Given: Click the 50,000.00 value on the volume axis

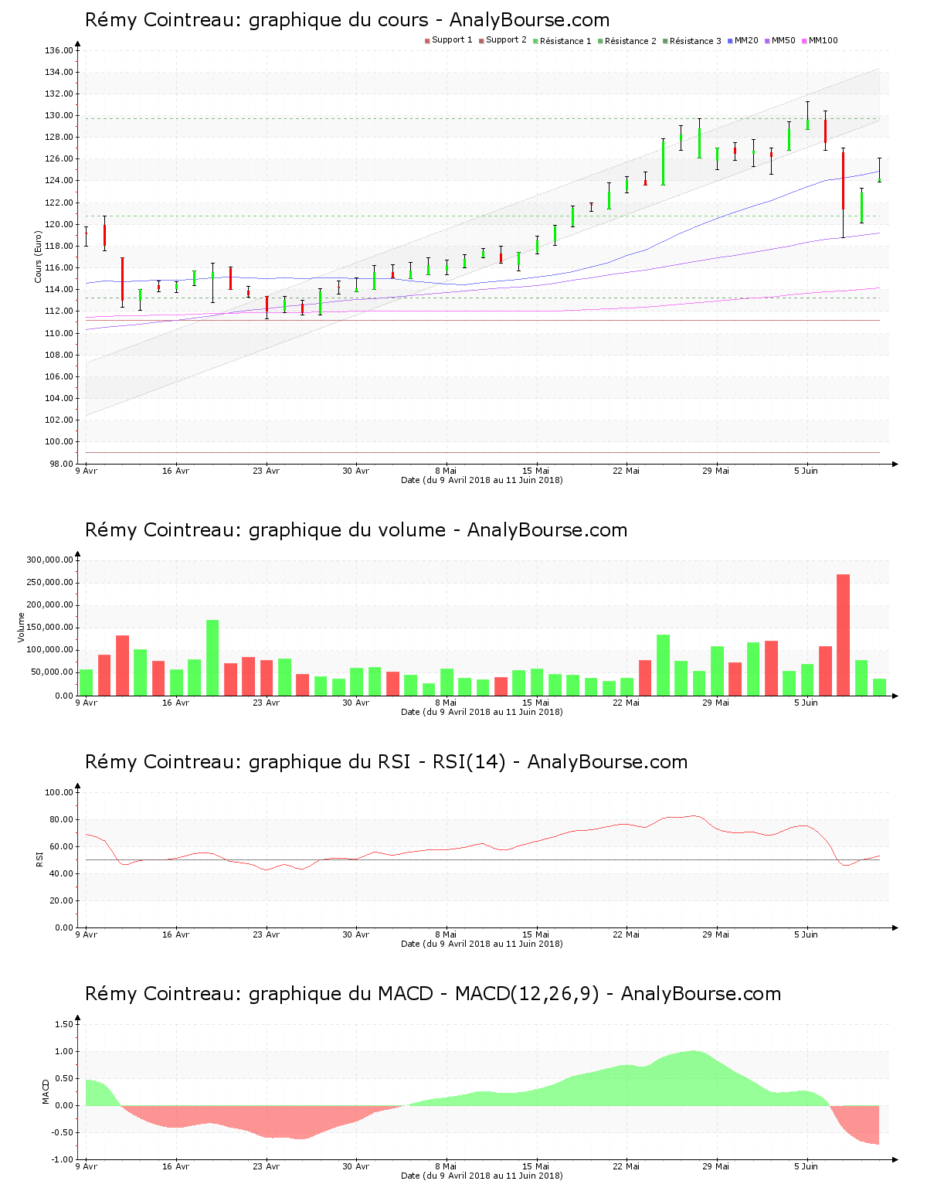Looking at the screenshot, I should [x=52, y=672].
